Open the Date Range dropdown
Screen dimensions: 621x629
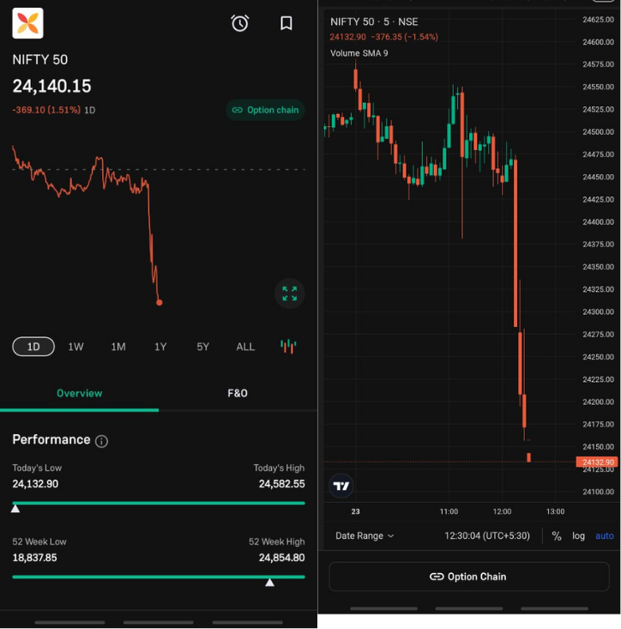pos(365,536)
